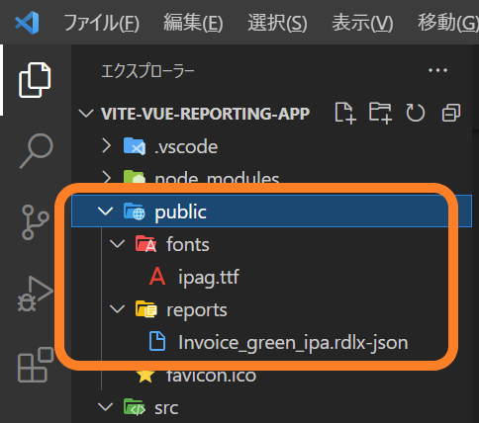Click the New Folder icon
The height and width of the screenshot is (423, 479).
(380, 113)
